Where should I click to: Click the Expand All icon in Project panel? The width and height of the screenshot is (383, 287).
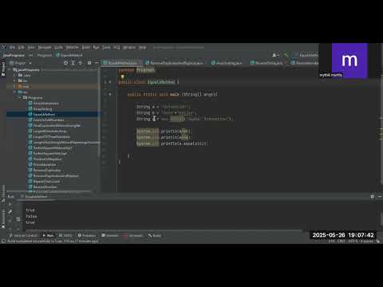click(73, 63)
